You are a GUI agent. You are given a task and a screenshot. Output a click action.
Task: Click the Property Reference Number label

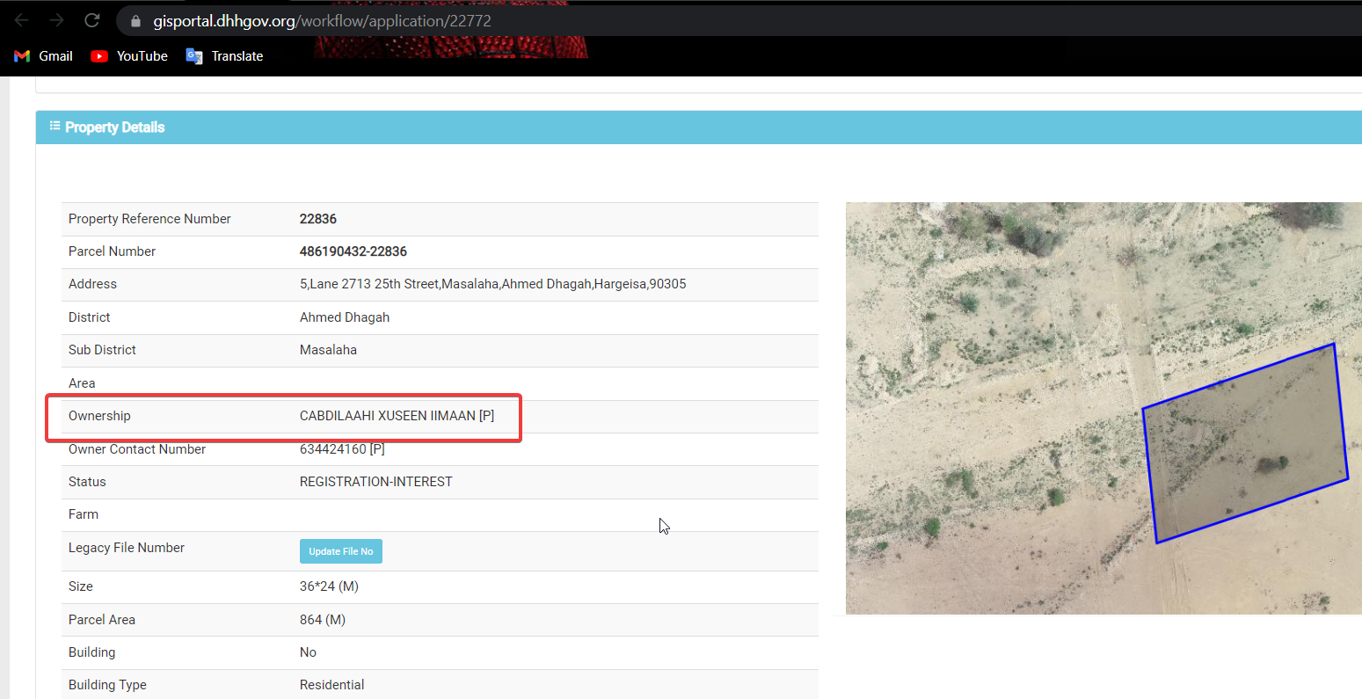pos(149,219)
